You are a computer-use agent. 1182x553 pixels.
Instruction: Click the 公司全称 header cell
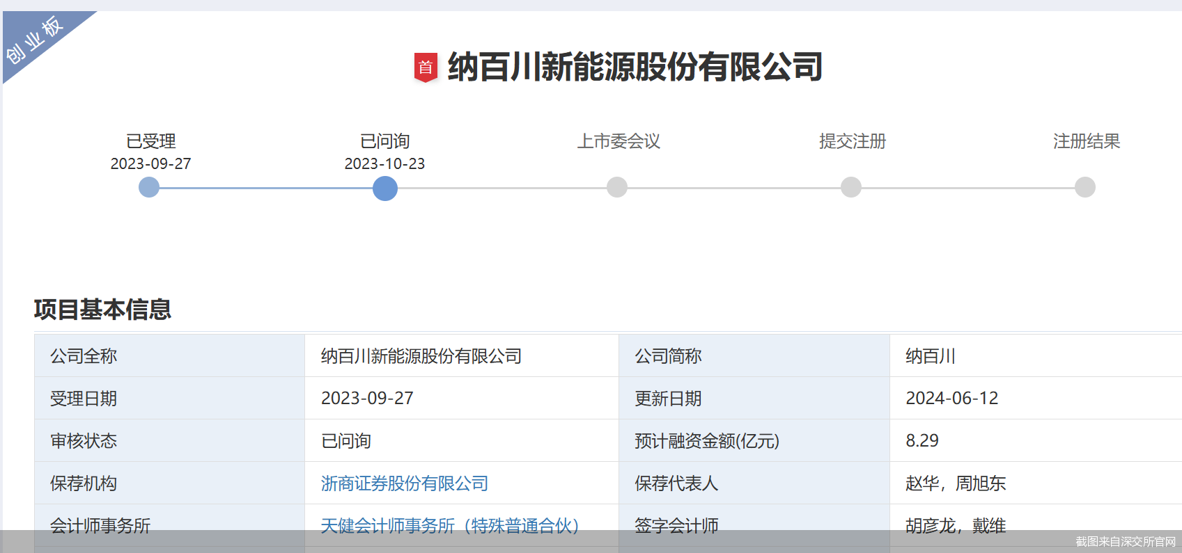pyautogui.click(x=170, y=356)
